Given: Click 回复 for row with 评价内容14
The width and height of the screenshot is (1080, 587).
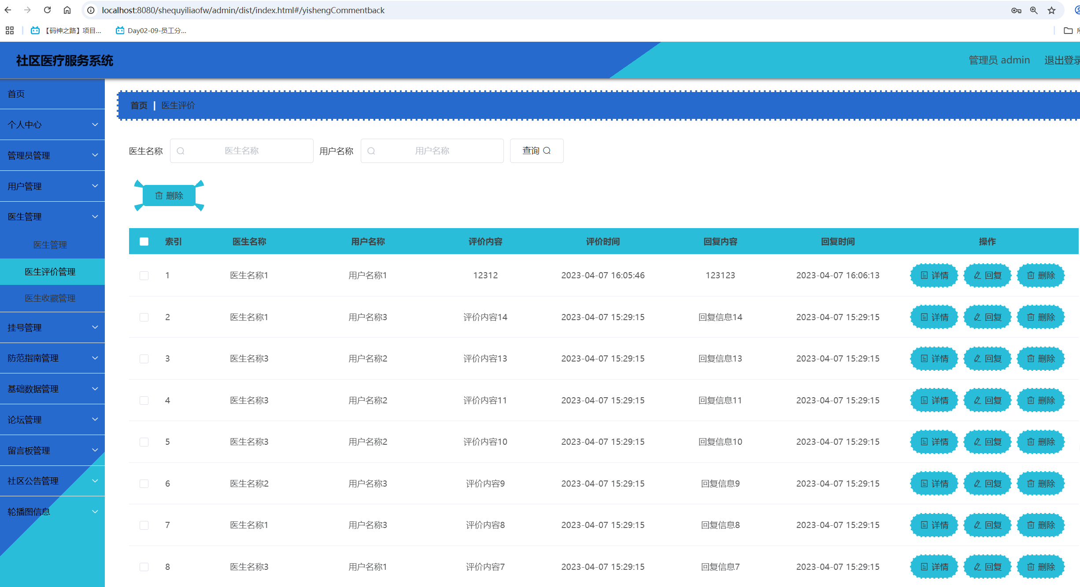Looking at the screenshot, I should click(988, 317).
